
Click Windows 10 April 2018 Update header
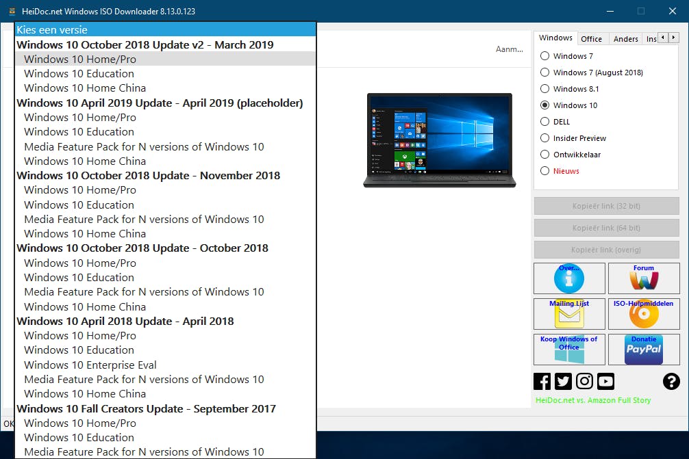165,322
